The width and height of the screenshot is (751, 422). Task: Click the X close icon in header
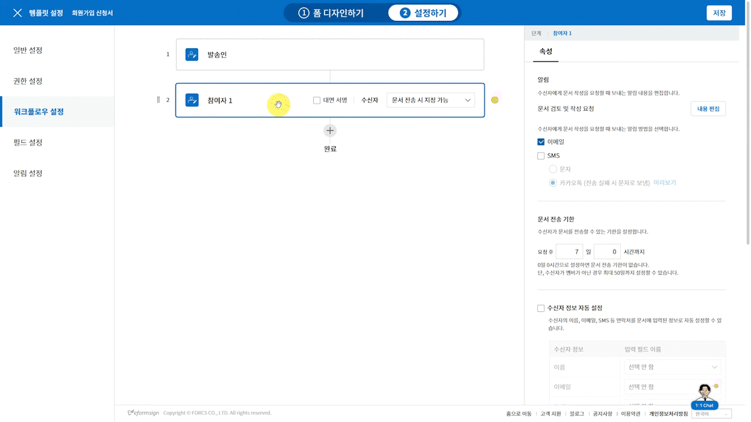coord(18,13)
